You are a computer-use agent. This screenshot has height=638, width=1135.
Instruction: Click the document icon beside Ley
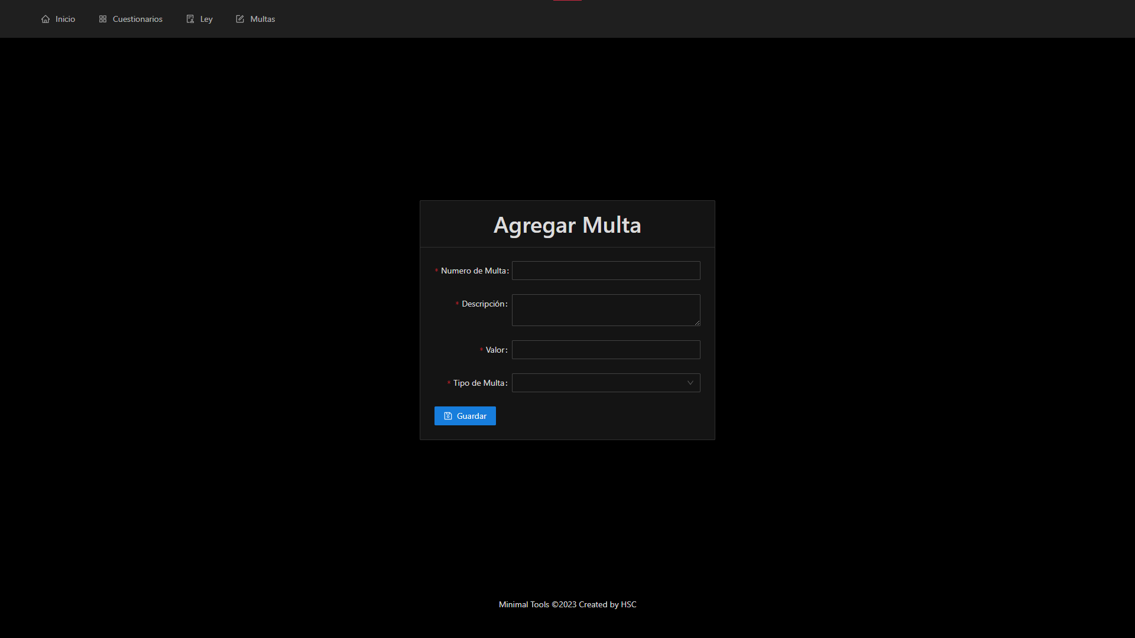[x=189, y=18]
